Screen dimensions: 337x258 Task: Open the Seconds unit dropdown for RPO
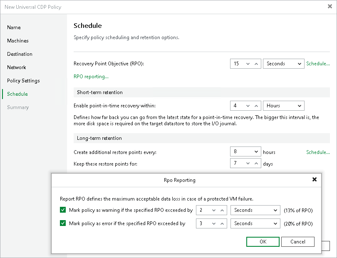[x=283, y=64]
